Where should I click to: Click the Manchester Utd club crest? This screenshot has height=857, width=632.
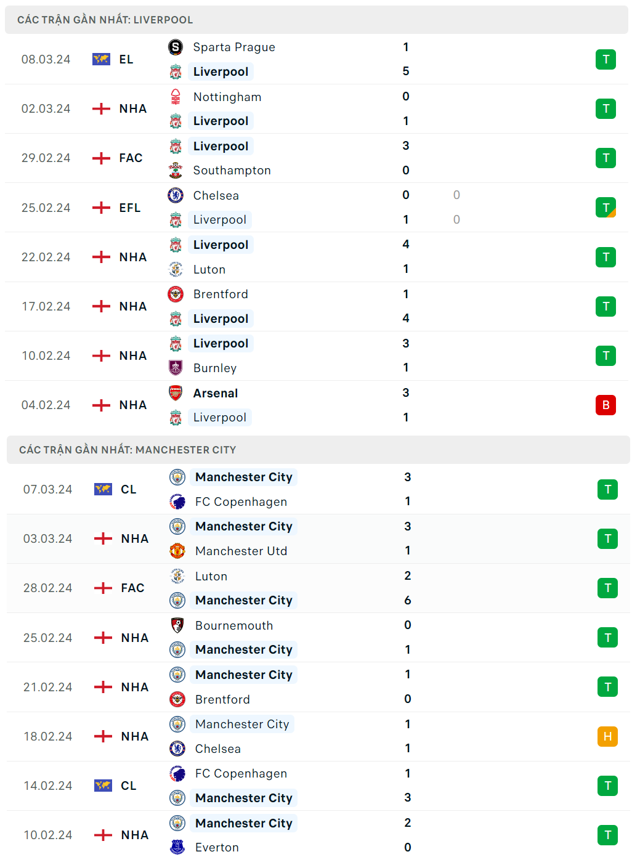(x=177, y=551)
